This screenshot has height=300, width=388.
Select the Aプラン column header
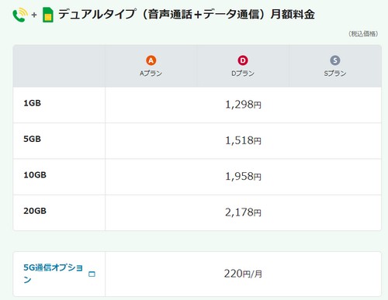click(x=151, y=66)
